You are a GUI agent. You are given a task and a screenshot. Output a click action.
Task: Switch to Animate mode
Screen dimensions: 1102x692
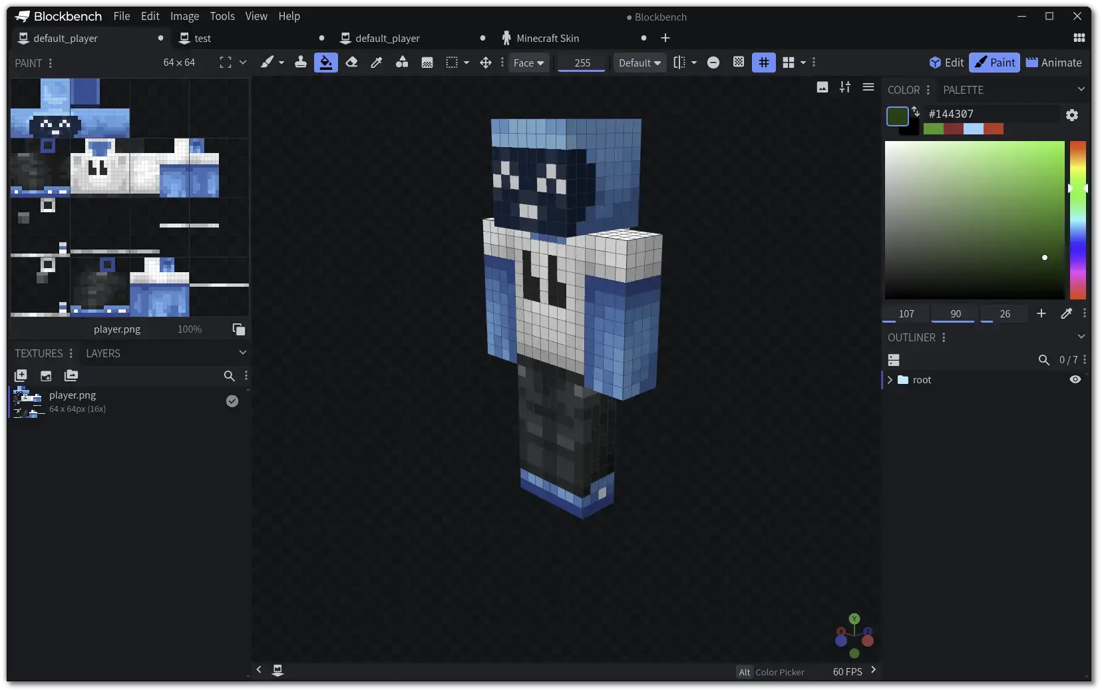click(x=1053, y=63)
